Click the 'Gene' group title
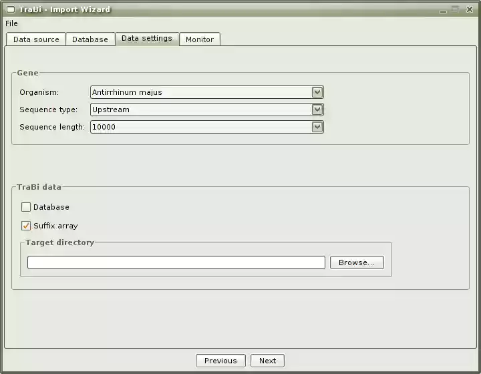Screen dimensions: 481x374 point(27,73)
